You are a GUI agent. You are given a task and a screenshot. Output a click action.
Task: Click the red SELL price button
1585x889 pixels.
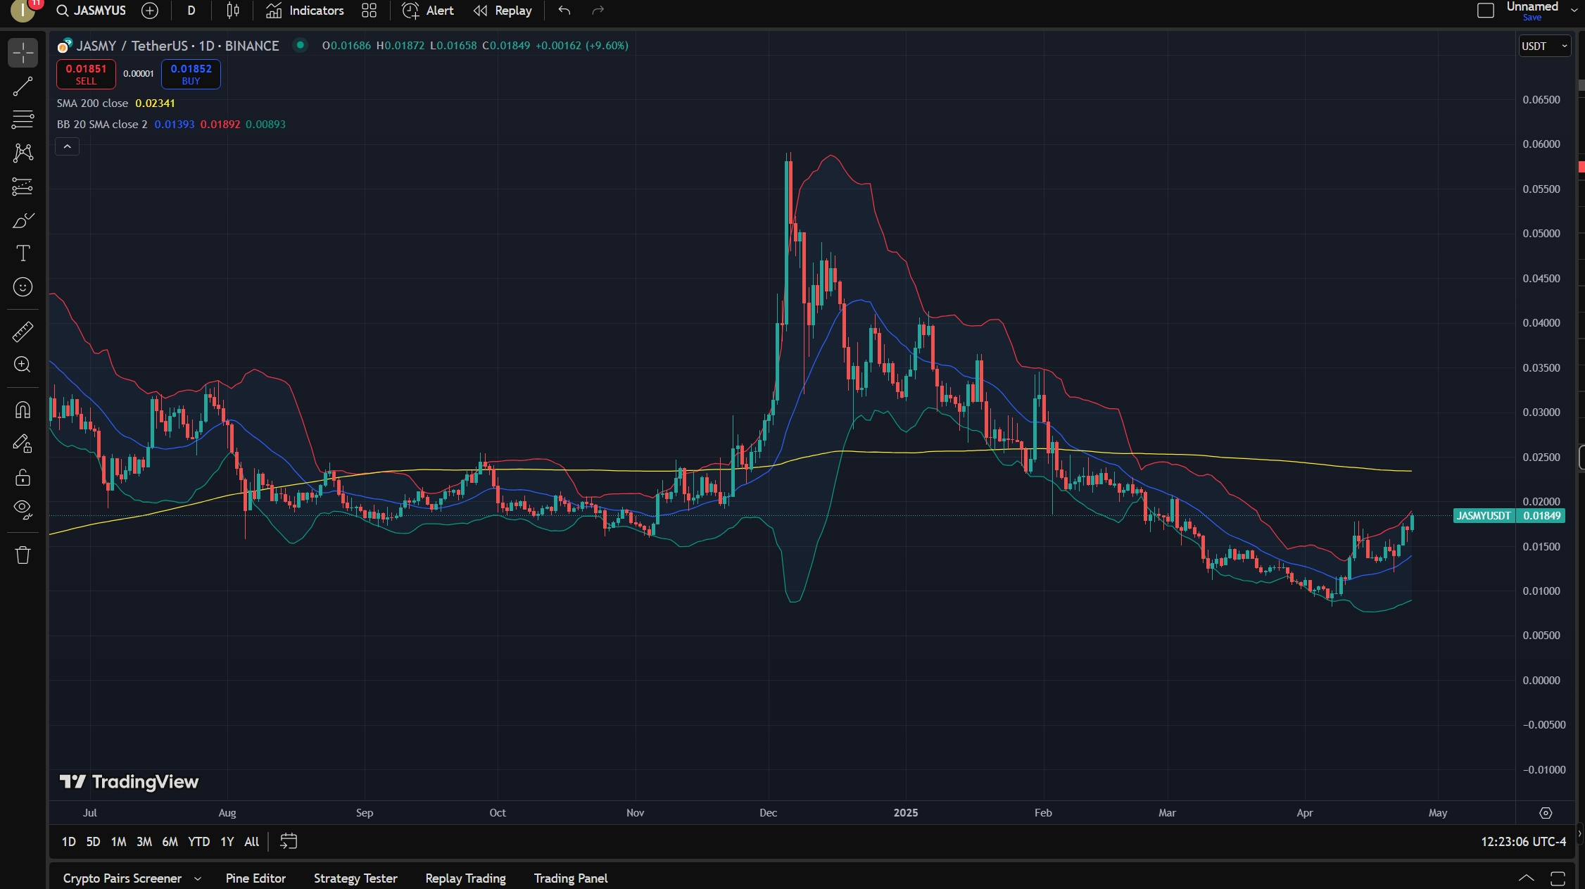(x=86, y=74)
